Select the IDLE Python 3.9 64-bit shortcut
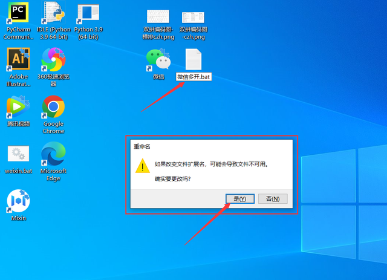This screenshot has height=280, width=387. (x=54, y=12)
